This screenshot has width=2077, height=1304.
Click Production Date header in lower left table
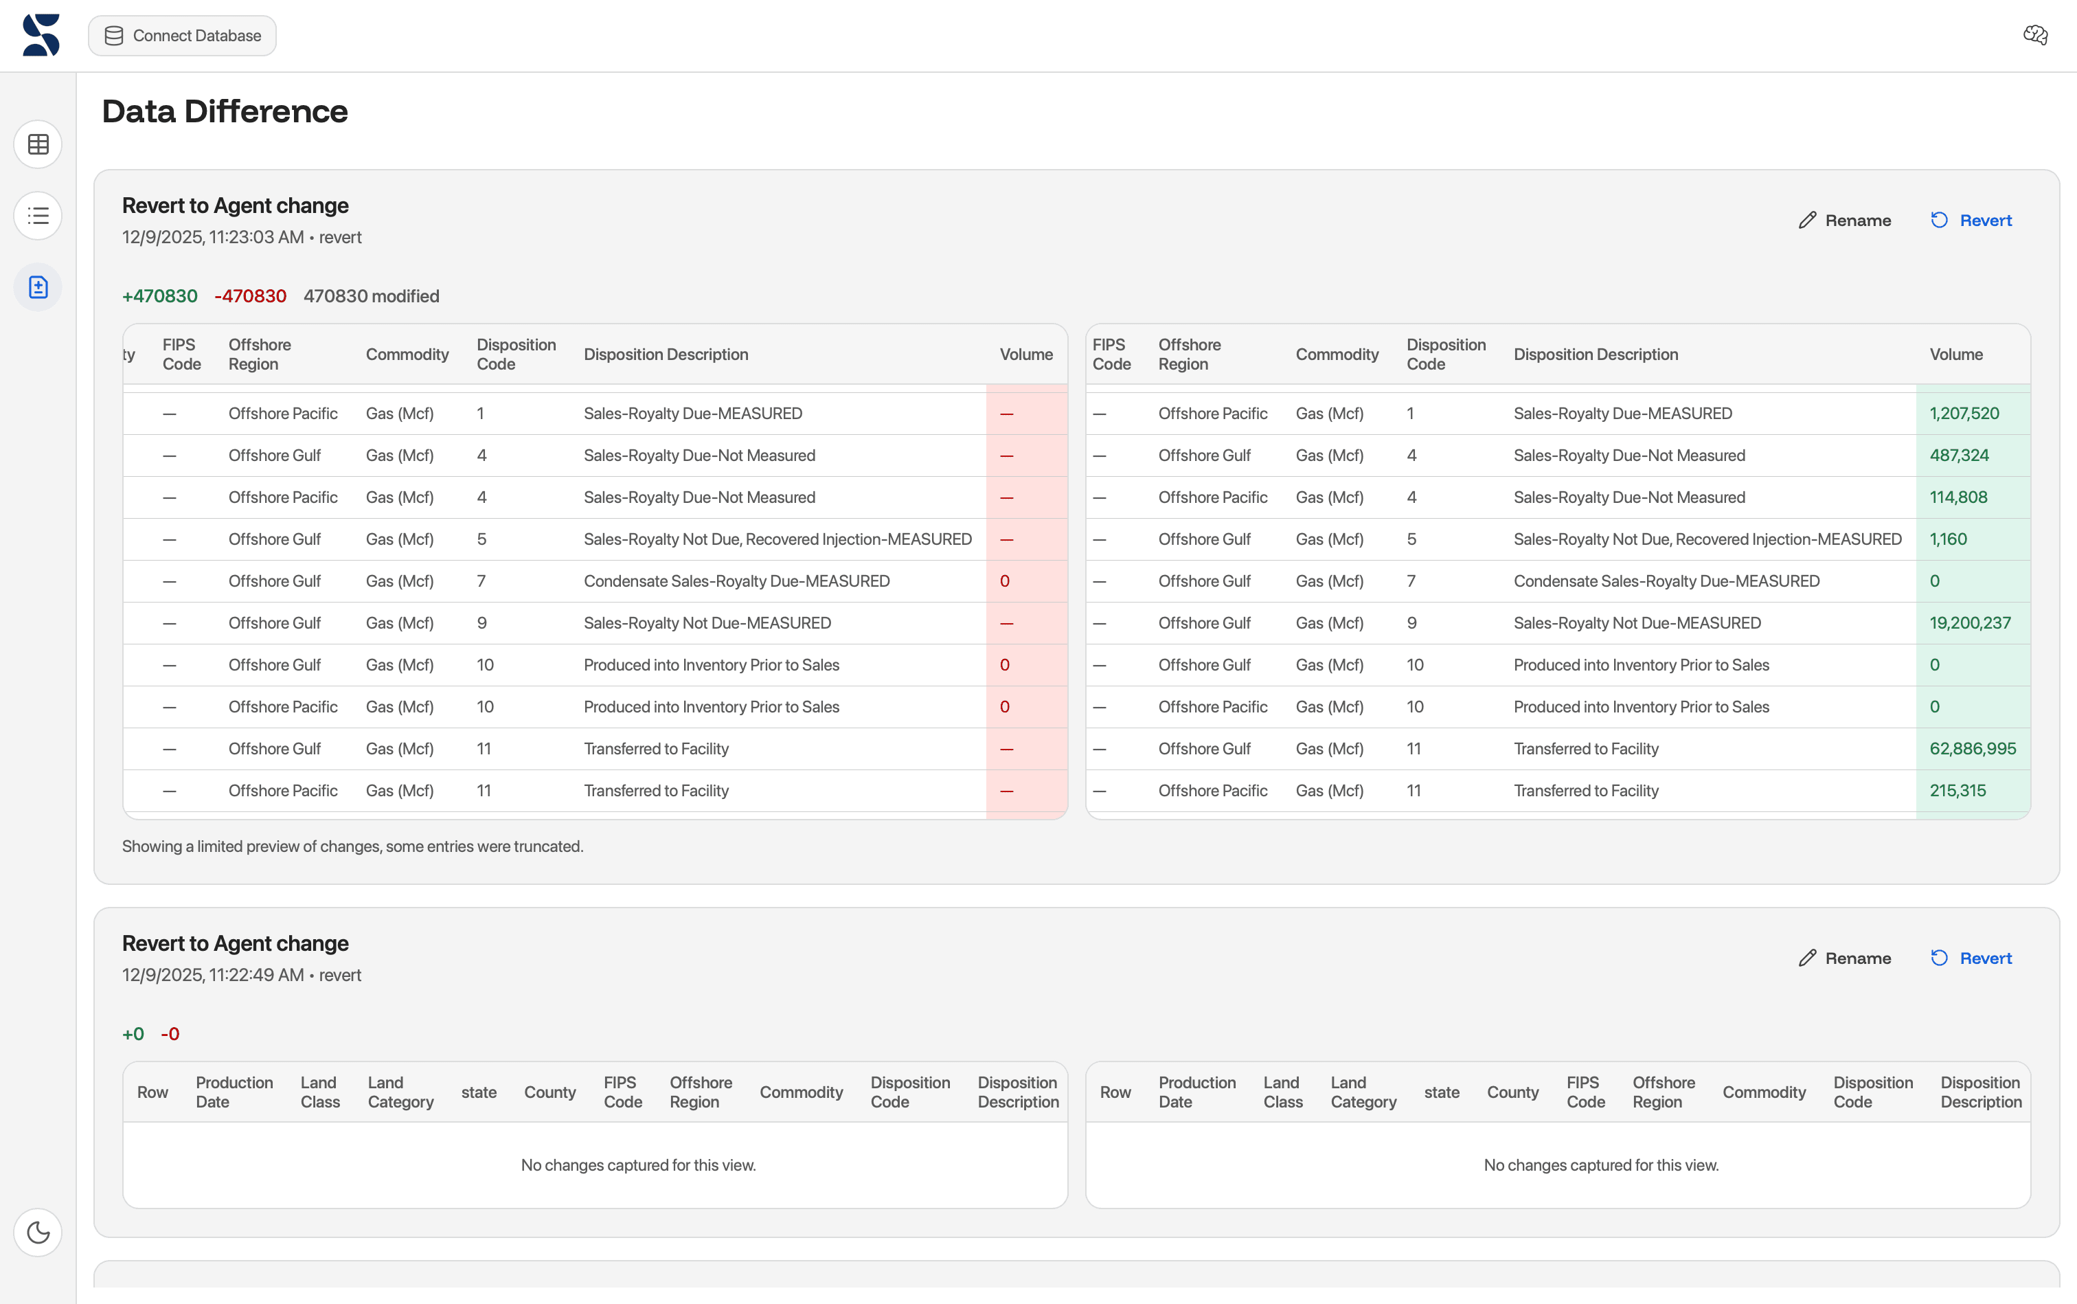(234, 1092)
